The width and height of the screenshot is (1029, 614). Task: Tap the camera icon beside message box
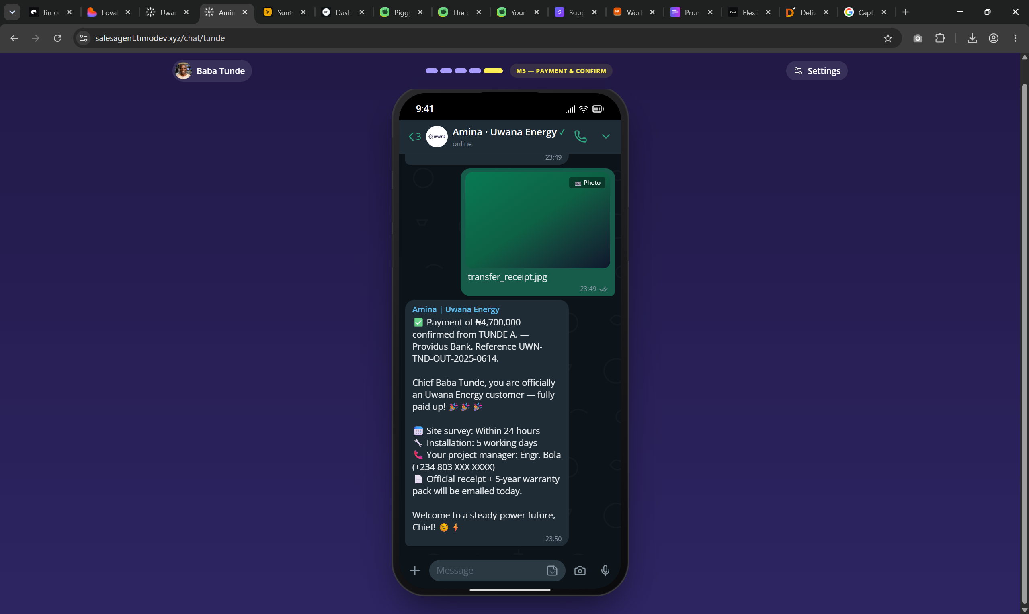tap(580, 571)
